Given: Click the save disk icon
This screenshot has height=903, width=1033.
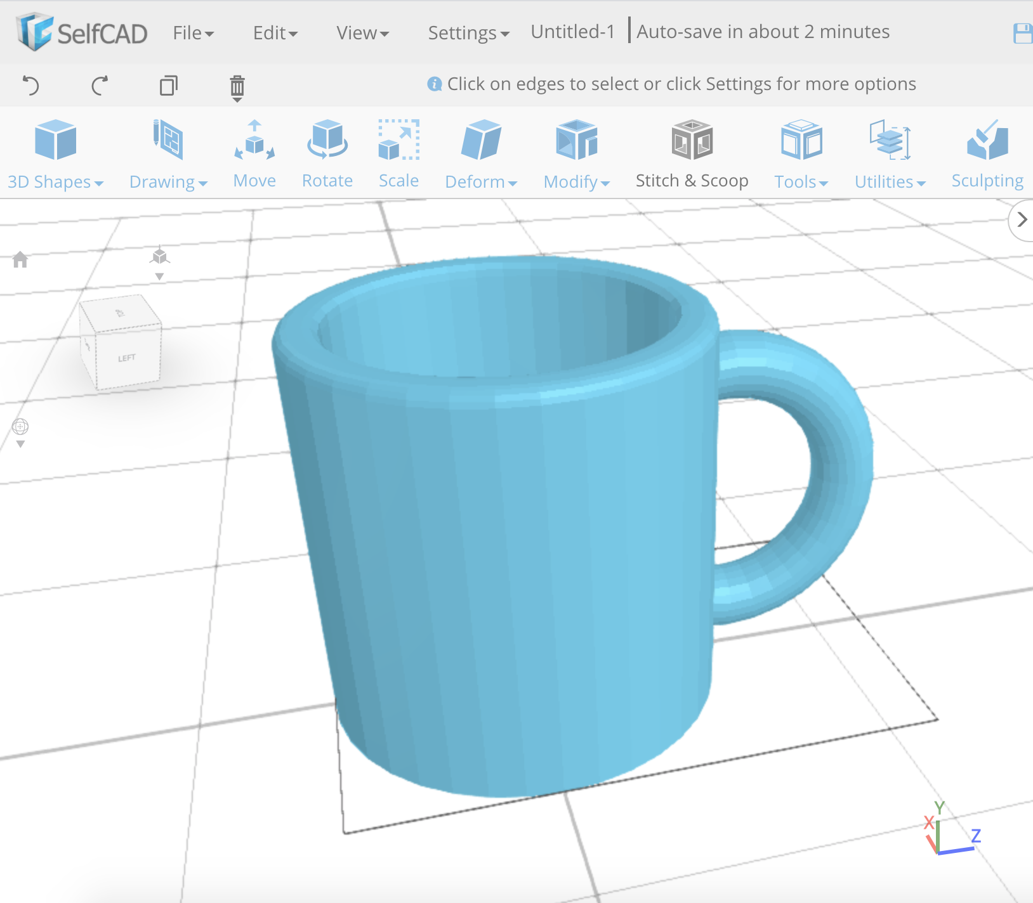Looking at the screenshot, I should click(x=1023, y=34).
